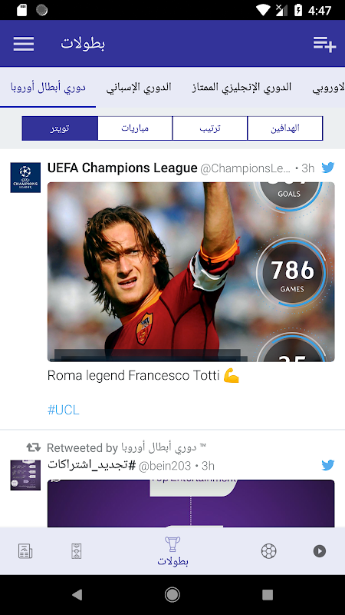The height and width of the screenshot is (615, 345).
Task: Open the news icon in bottom bar
Action: point(25,551)
